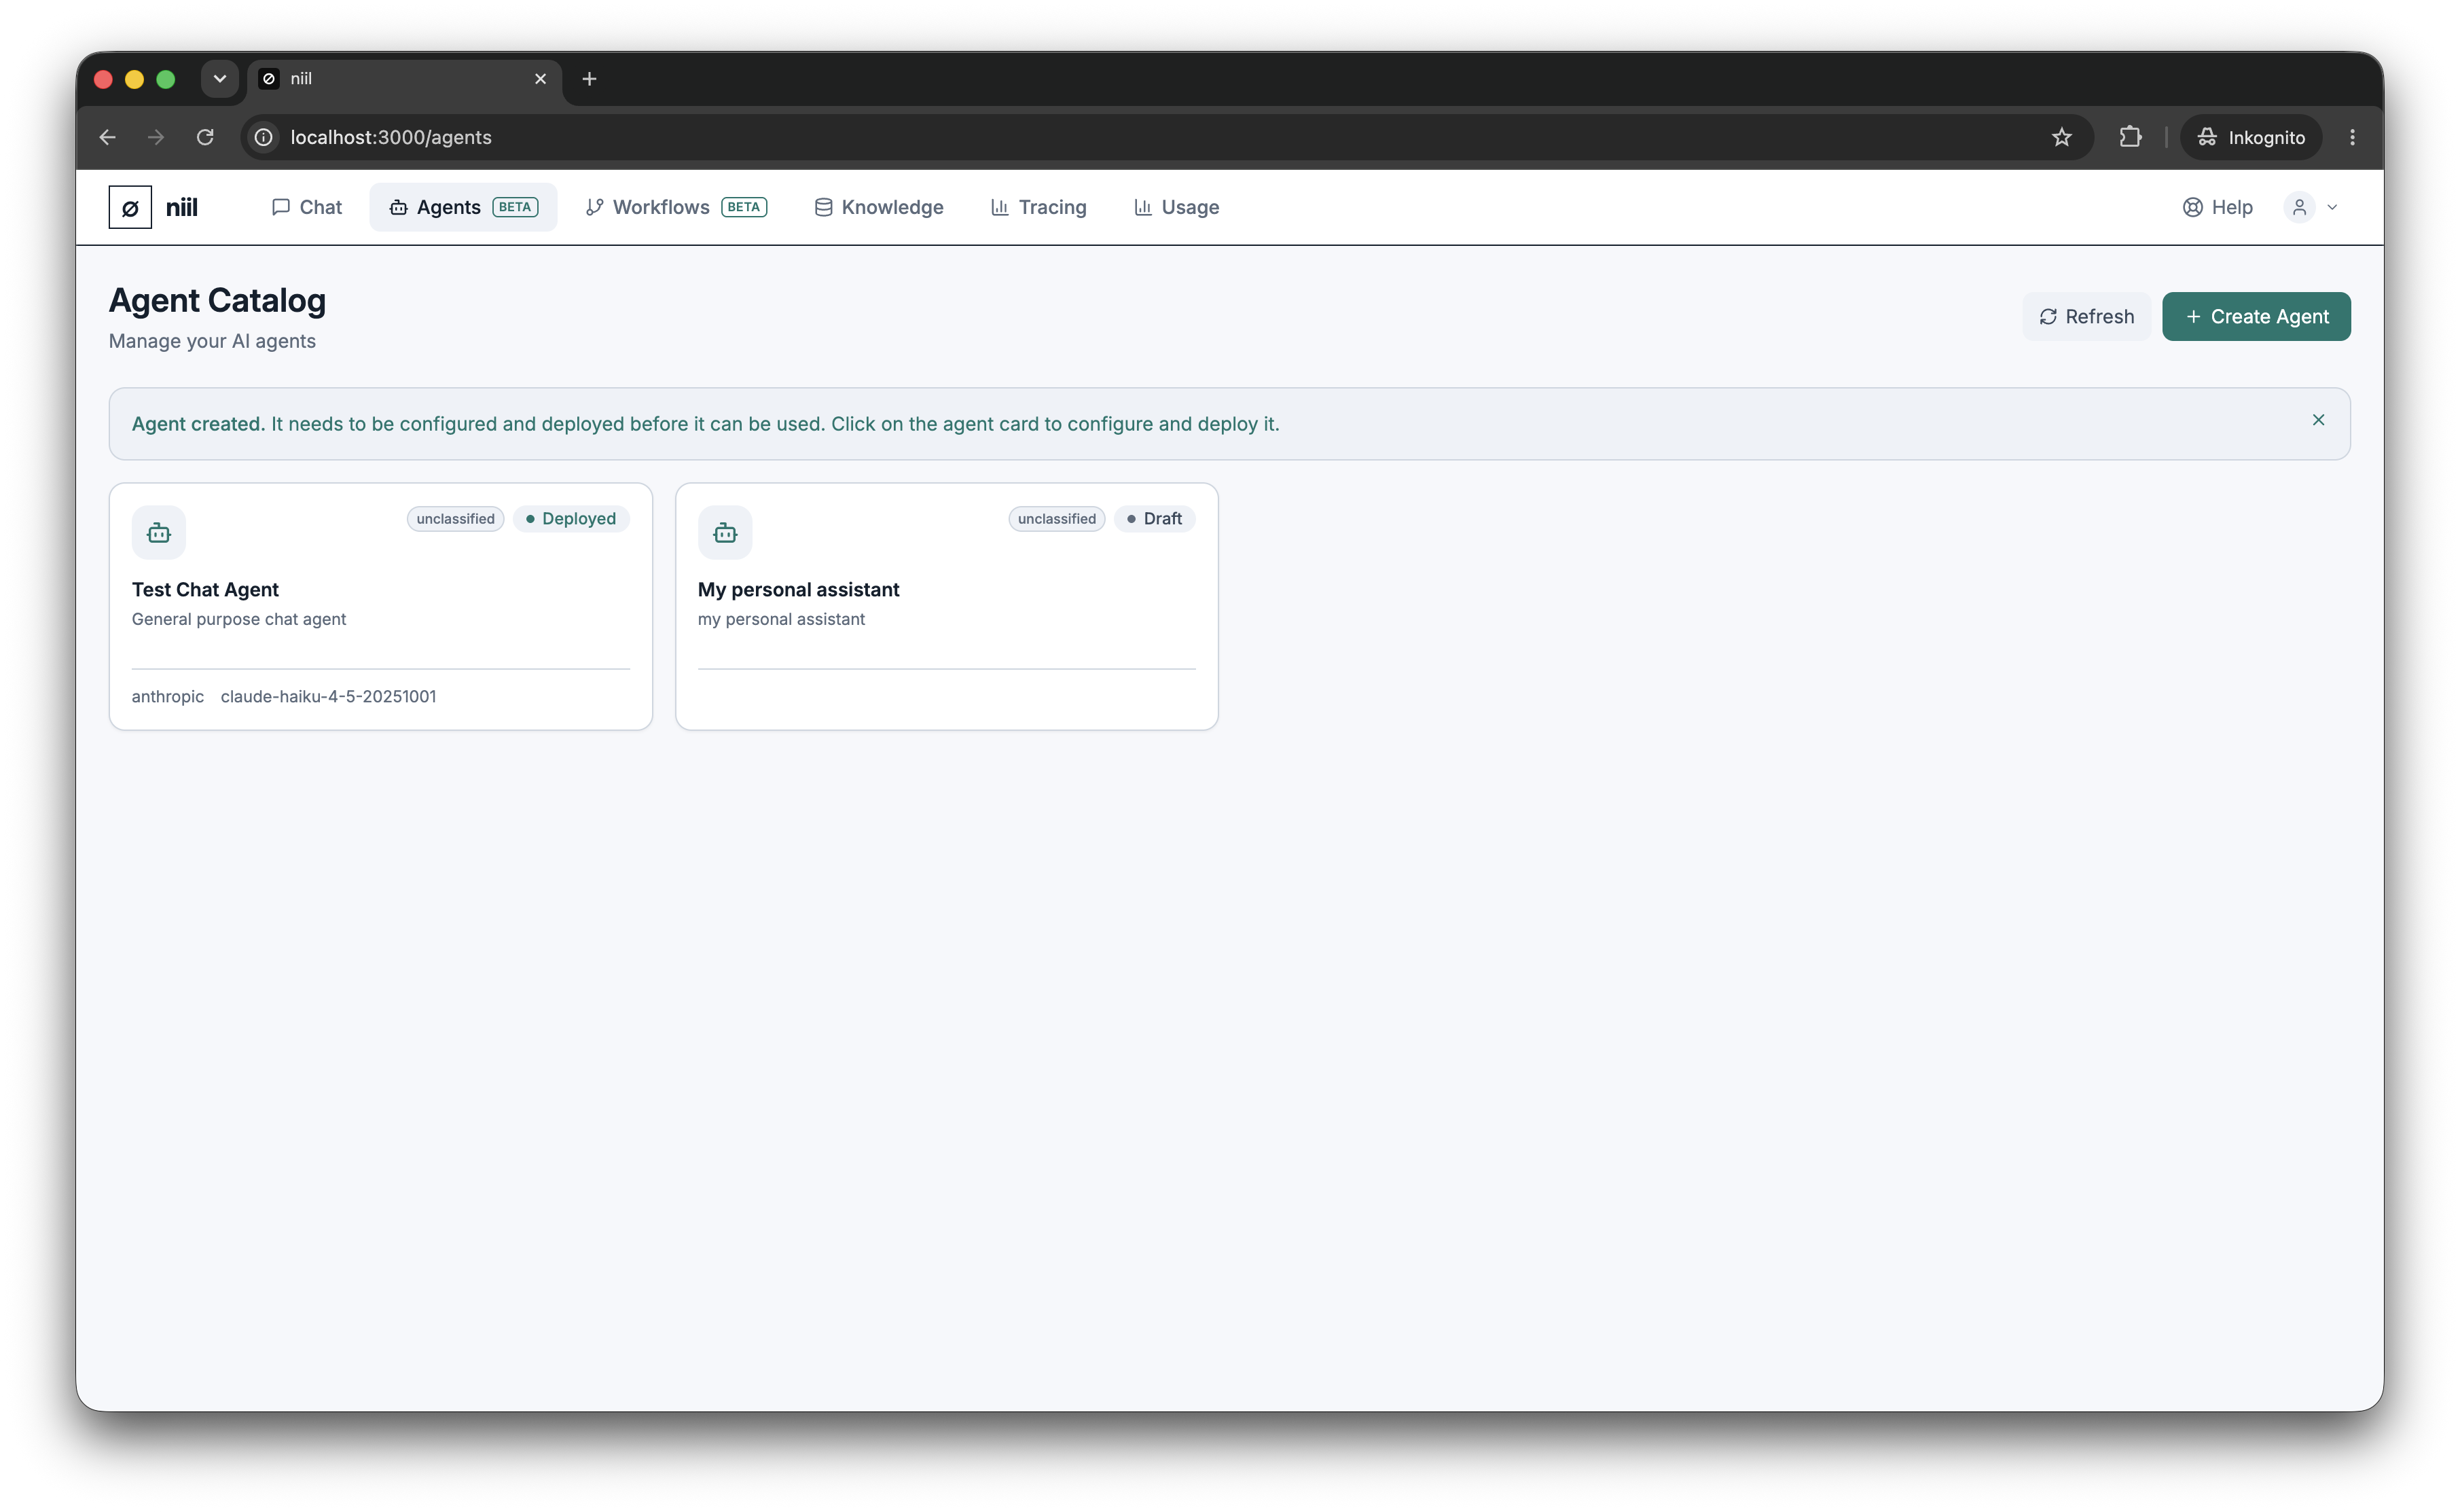Open the Knowledge tab
This screenshot has height=1512, width=2460.
[879, 207]
